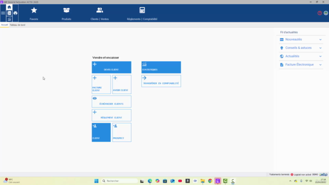329x185 pixels.
Task: Click the Nouveautés label in news feed
Action: [x=294, y=40]
